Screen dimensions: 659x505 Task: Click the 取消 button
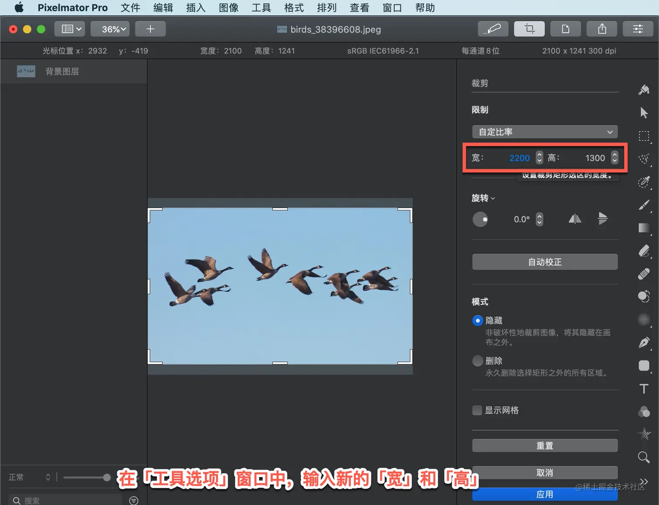pyautogui.click(x=545, y=473)
